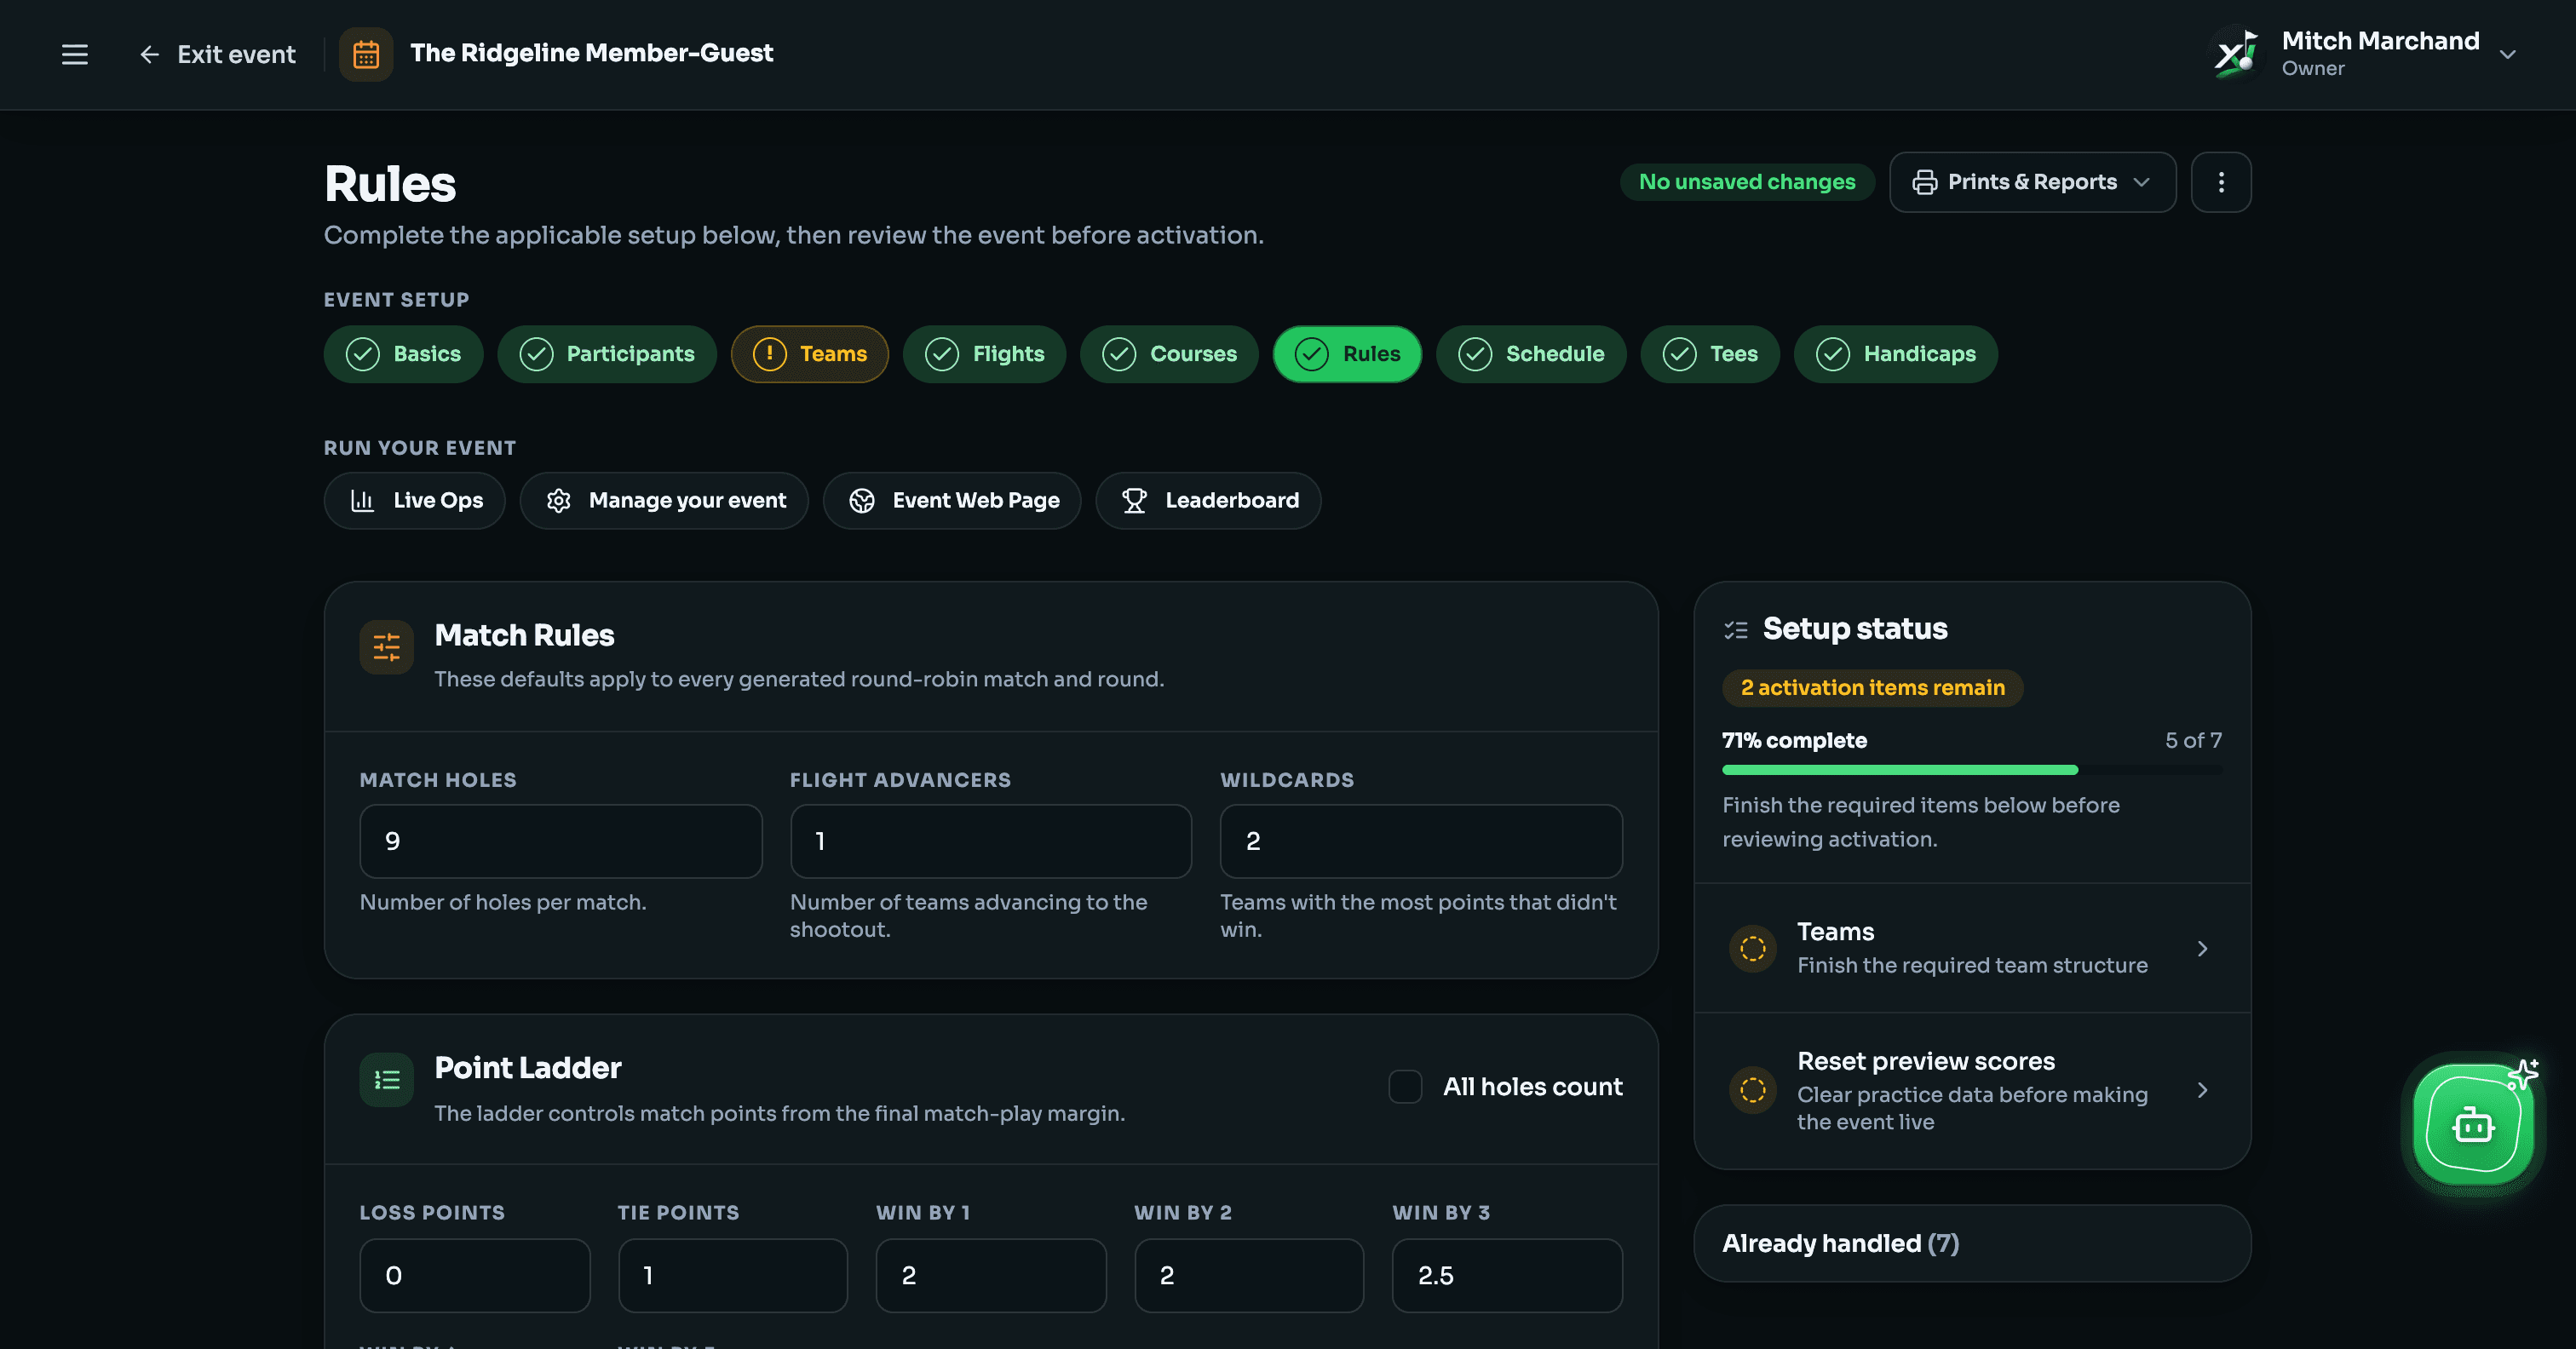Open the Mitch Marchand account chevron
The width and height of the screenshot is (2576, 1349).
(2507, 54)
